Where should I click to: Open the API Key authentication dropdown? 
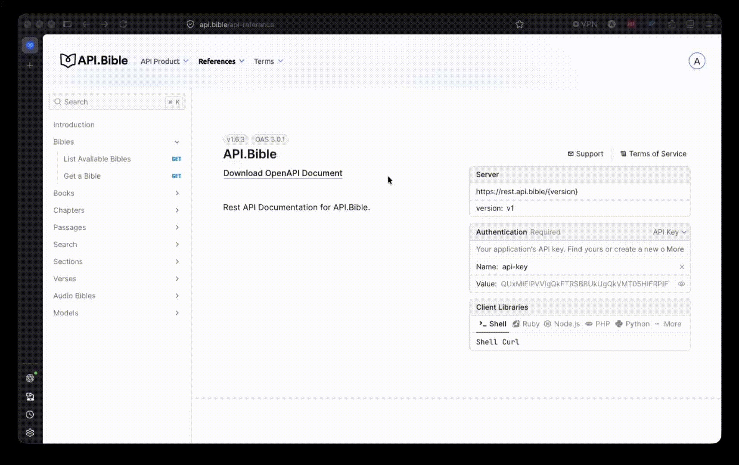click(669, 232)
